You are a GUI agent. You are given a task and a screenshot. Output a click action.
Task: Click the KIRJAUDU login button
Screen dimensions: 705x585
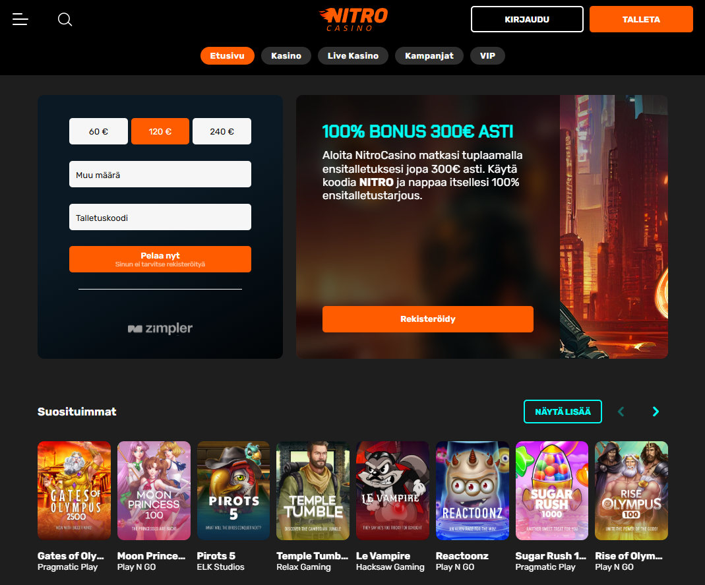point(527,19)
